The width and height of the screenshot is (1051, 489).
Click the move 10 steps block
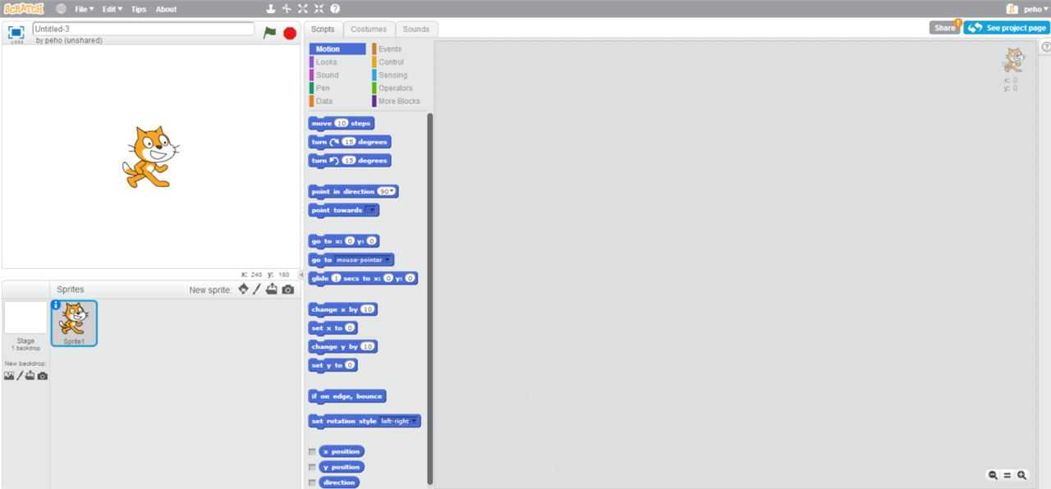pyautogui.click(x=341, y=123)
